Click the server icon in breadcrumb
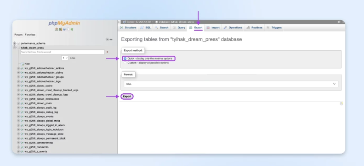The height and width of the screenshot is (166, 364). click(125, 22)
